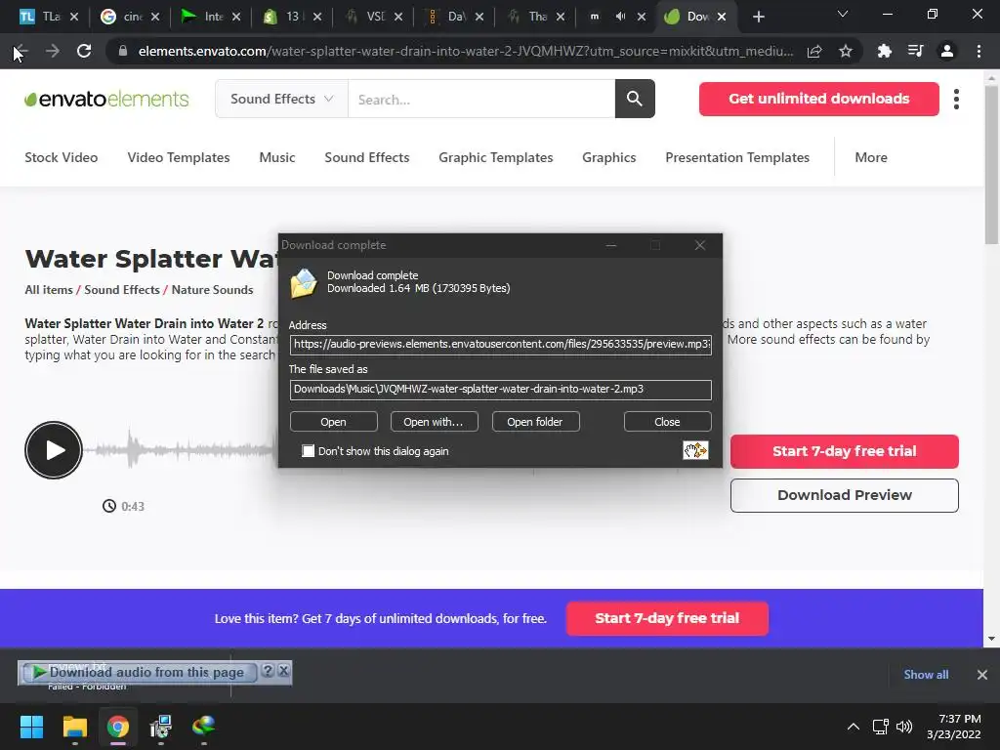The width and height of the screenshot is (1000, 750).
Task: Click the Search input field
Action: tap(481, 99)
